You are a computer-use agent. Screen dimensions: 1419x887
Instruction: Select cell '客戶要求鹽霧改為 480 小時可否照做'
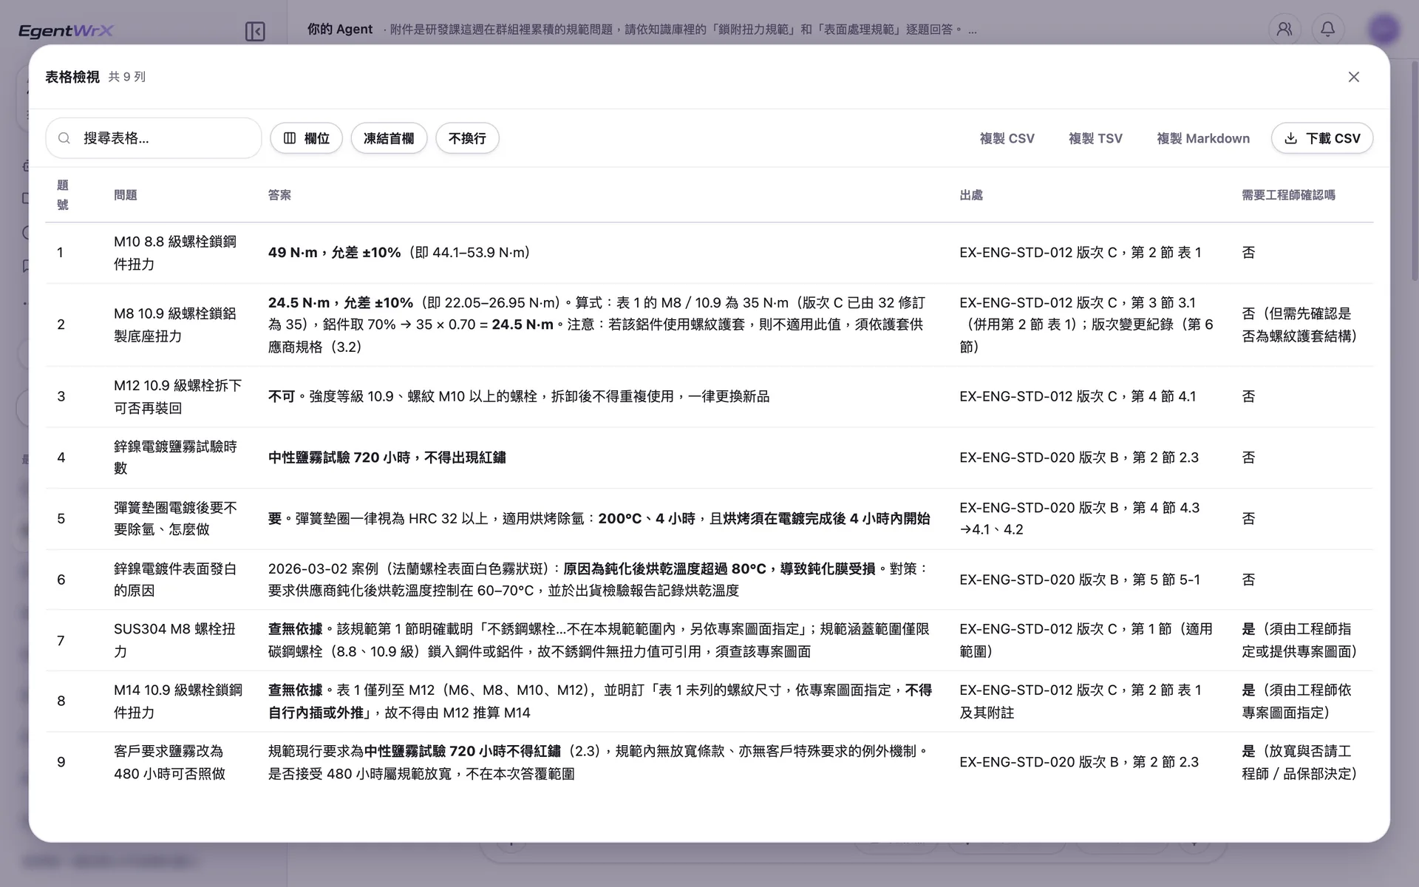point(170,762)
